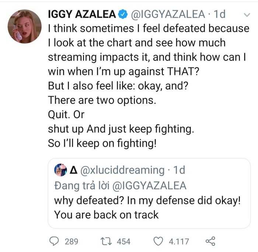Image resolution: width=258 pixels, height=252 pixels.
Task: Open the share icon below the tweet
Action: click(x=210, y=241)
